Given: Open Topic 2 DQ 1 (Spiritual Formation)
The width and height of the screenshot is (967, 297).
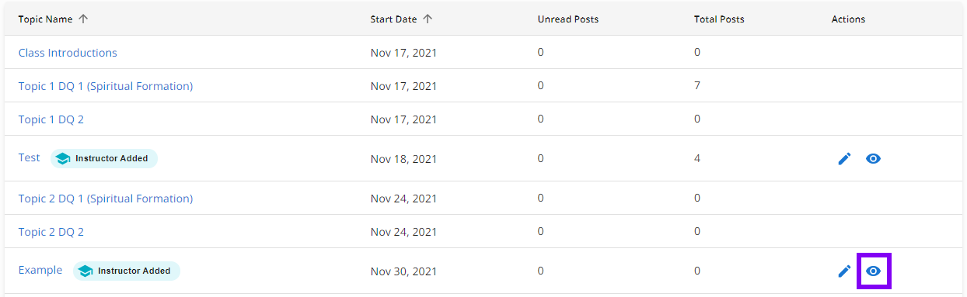Looking at the screenshot, I should tap(106, 199).
